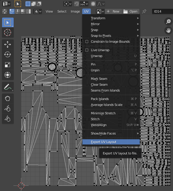Close the UV menu
173x191 pixels.
(86, 11)
